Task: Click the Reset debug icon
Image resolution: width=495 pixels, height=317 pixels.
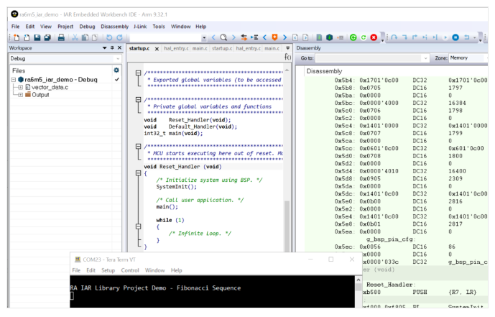Action: click(x=467, y=37)
